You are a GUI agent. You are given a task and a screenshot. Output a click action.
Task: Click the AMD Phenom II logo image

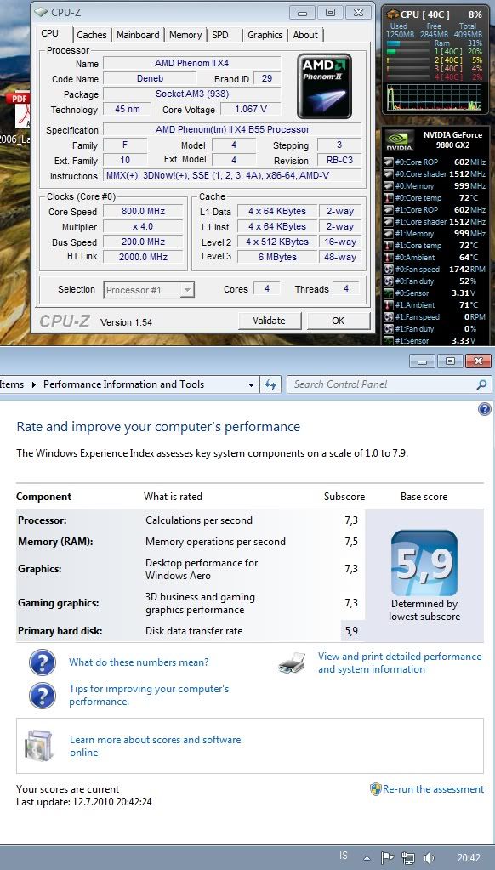pos(325,86)
